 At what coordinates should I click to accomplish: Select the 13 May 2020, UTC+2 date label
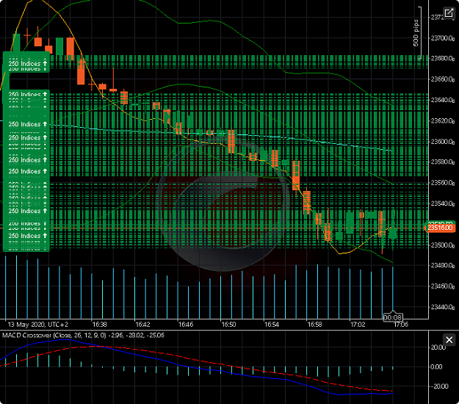[37, 325]
